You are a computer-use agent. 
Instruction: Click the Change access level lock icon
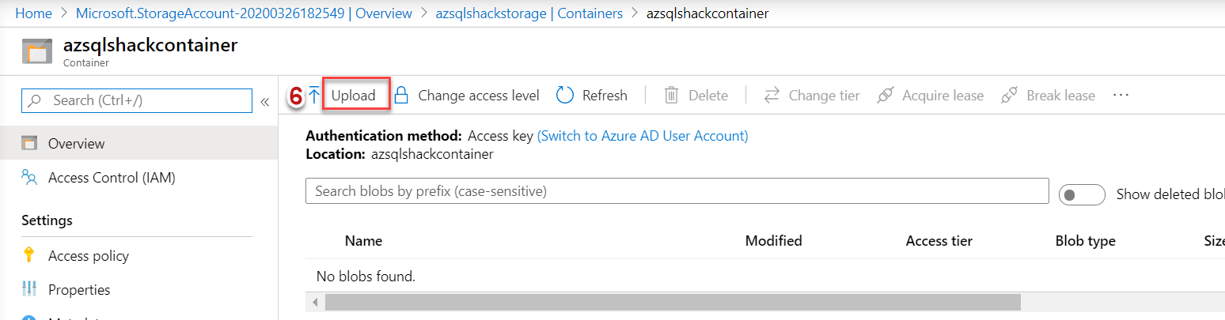(x=401, y=96)
